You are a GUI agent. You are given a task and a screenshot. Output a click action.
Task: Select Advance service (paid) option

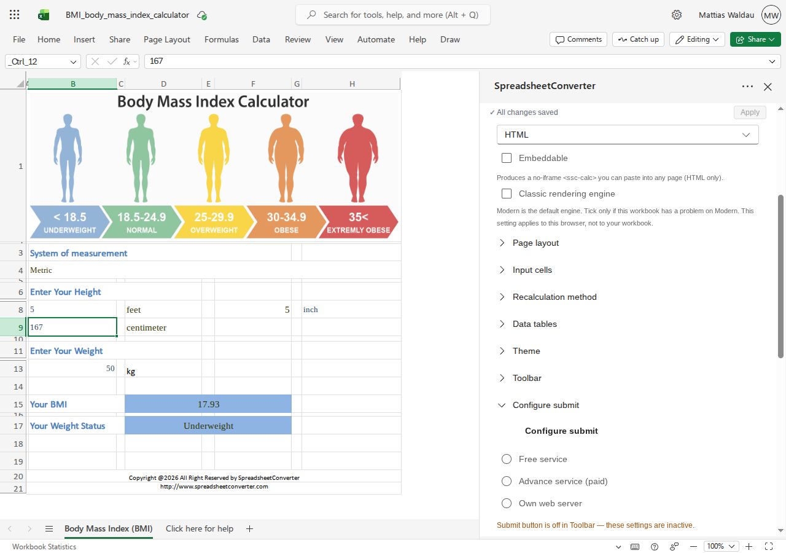pyautogui.click(x=507, y=481)
